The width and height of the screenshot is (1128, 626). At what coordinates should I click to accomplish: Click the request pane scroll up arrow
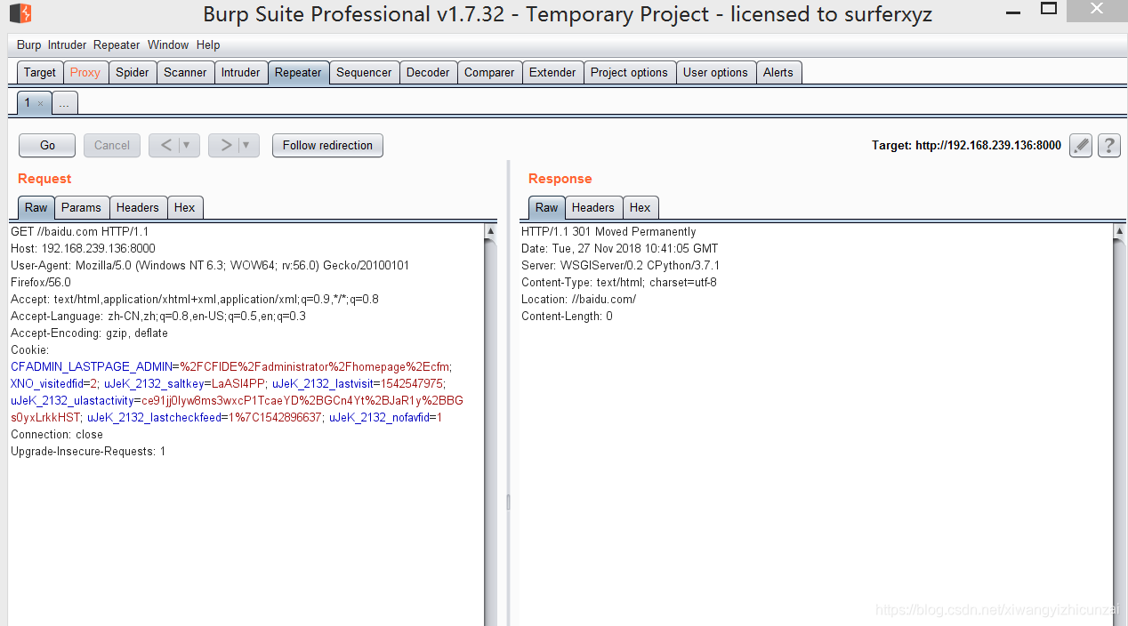(x=490, y=231)
